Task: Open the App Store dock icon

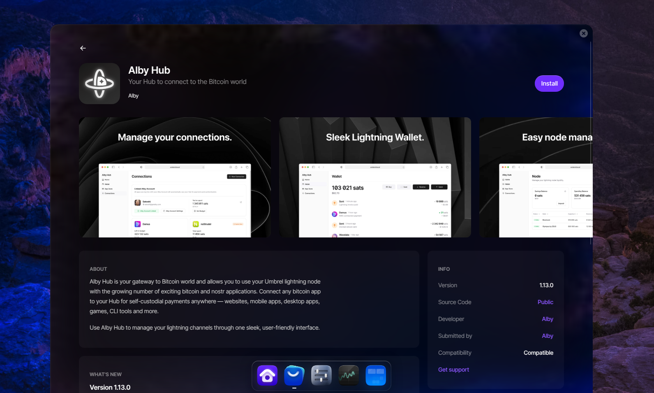Action: pyautogui.click(x=294, y=375)
